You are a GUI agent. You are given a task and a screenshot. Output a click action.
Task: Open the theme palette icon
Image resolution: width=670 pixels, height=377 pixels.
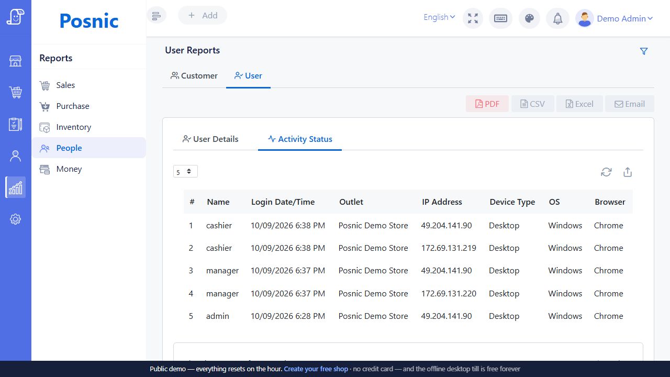point(529,18)
